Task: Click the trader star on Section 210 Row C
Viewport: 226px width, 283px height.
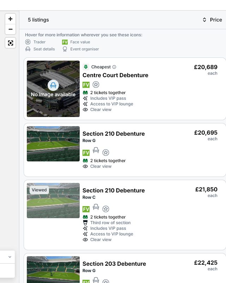Action: coord(106,209)
